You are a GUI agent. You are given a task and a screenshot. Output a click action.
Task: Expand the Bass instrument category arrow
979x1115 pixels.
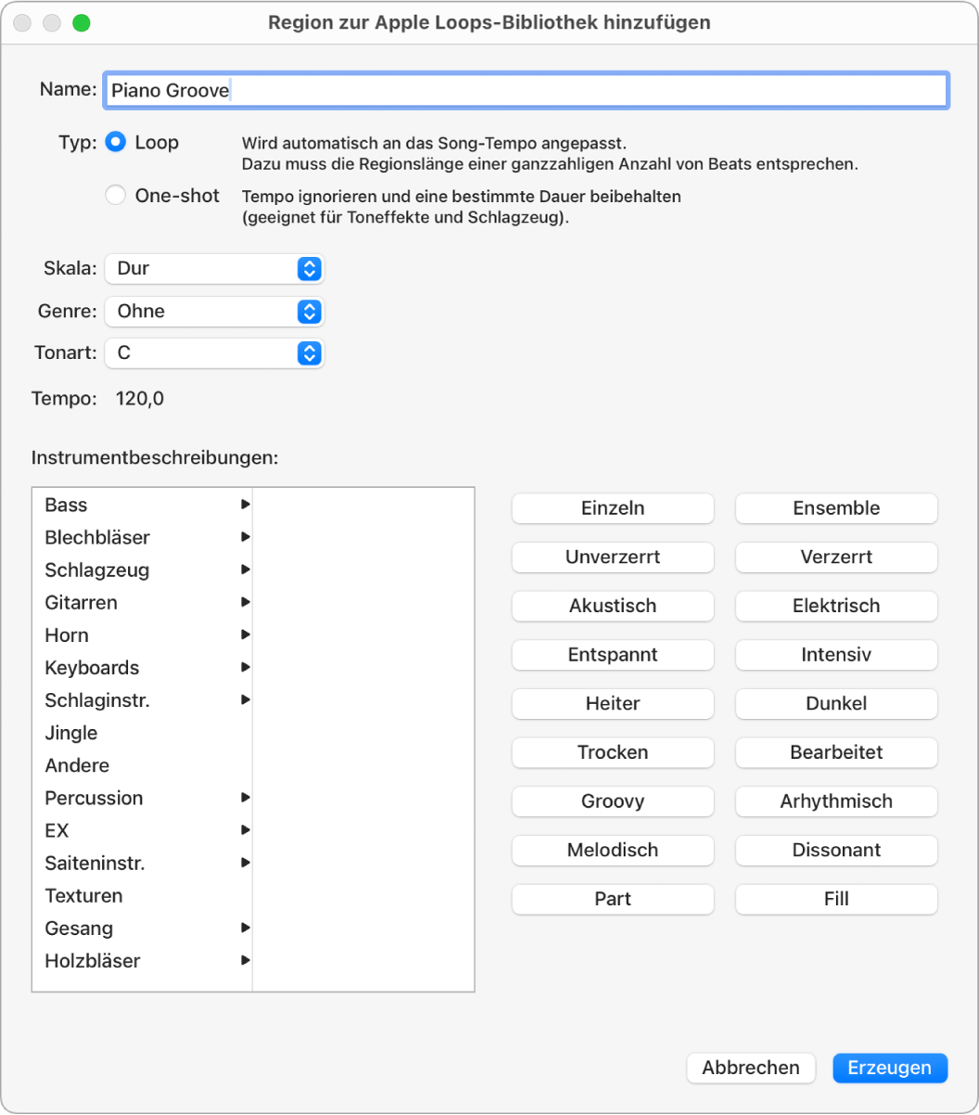(x=245, y=505)
